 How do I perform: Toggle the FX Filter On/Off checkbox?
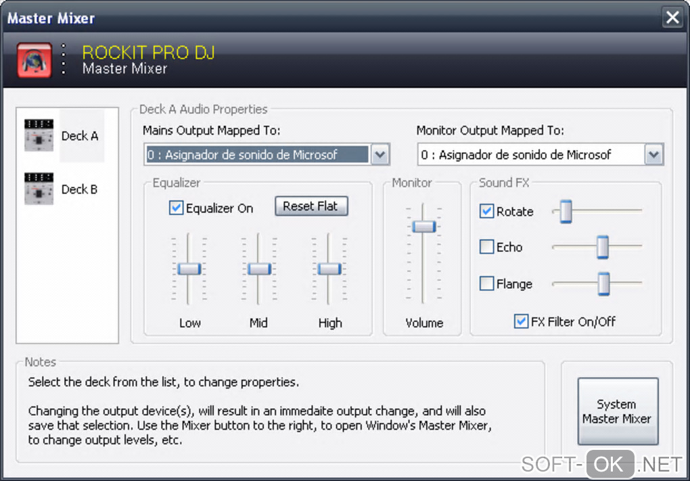point(521,321)
